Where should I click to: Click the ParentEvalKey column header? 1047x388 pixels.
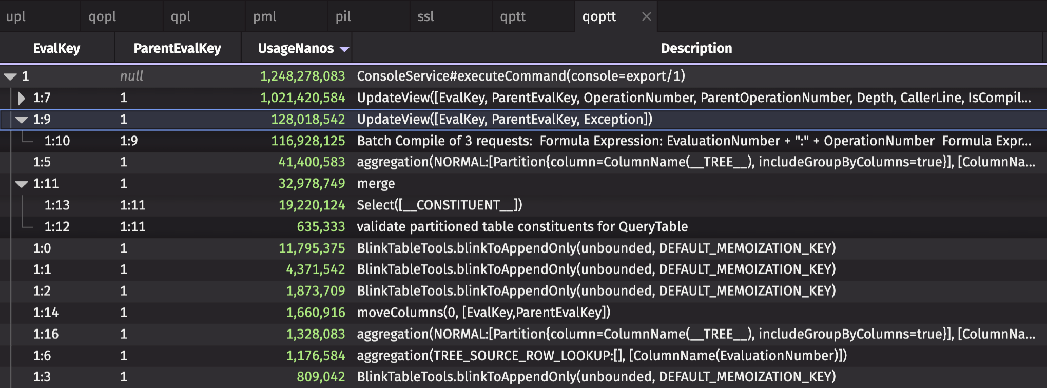pyautogui.click(x=177, y=48)
